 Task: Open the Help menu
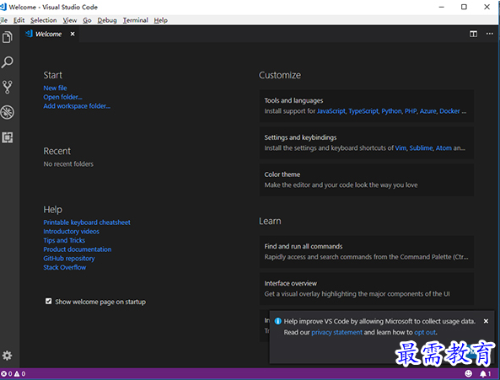(160, 20)
